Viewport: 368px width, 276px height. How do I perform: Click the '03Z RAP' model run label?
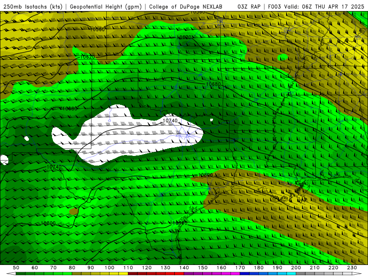[x=249, y=6]
